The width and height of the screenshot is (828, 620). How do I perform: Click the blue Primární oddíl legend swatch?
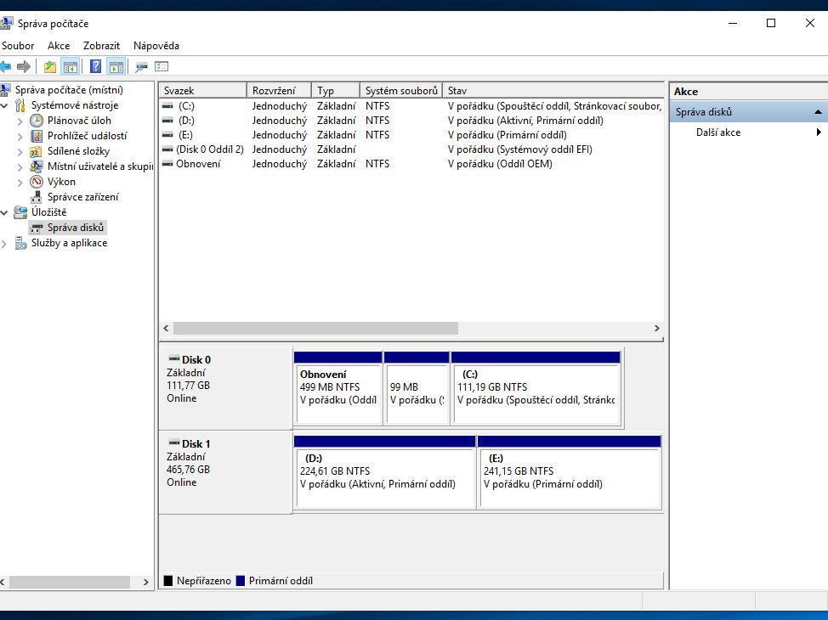[x=240, y=581]
